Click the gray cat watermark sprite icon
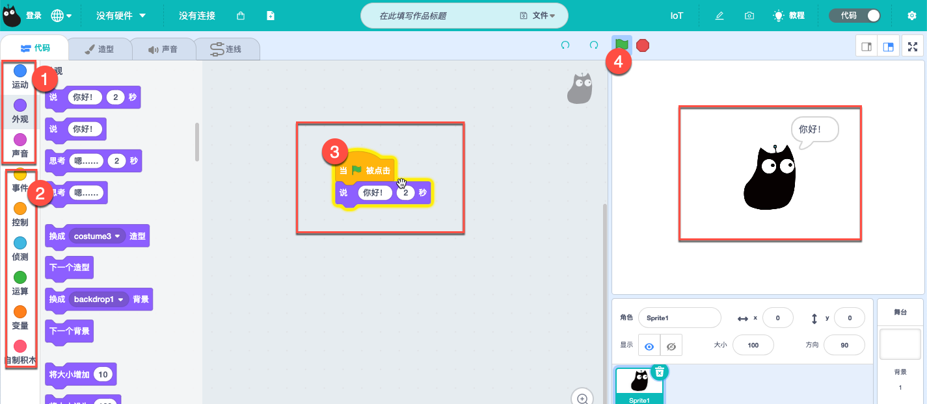 tap(580, 89)
